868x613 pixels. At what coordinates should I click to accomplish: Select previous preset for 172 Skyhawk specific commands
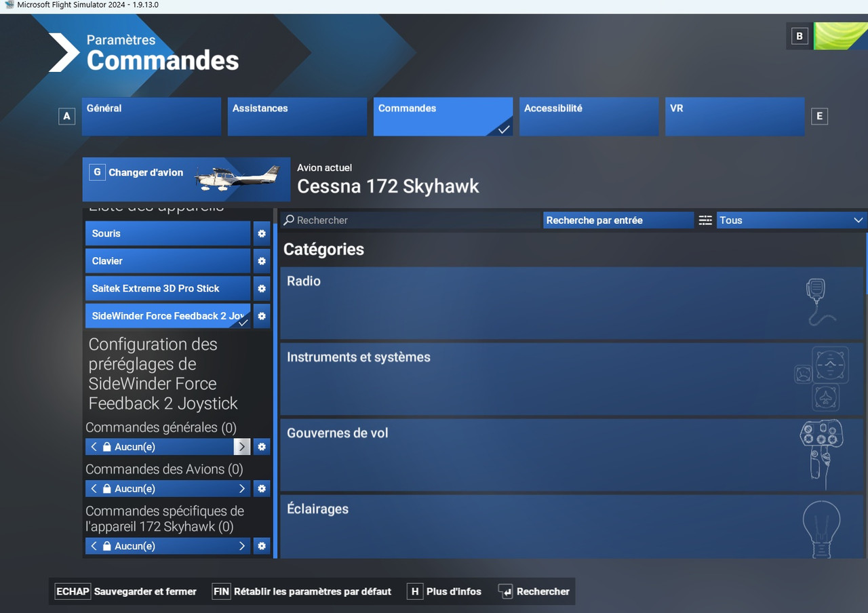point(94,546)
